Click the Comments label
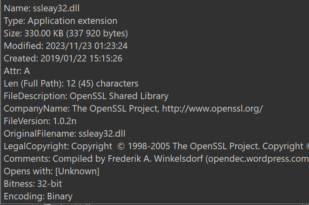 [x=27, y=159]
